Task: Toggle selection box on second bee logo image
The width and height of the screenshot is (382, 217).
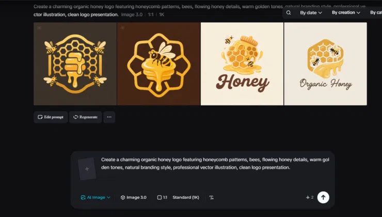Action: tap(122, 28)
